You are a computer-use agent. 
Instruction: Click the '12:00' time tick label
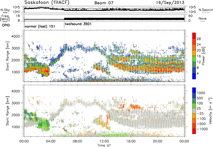pyautogui.click(x=104, y=141)
